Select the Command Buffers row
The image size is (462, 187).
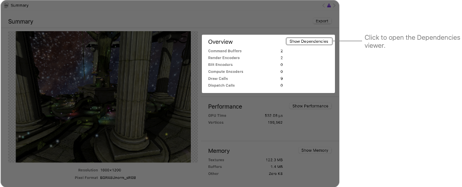(246, 51)
